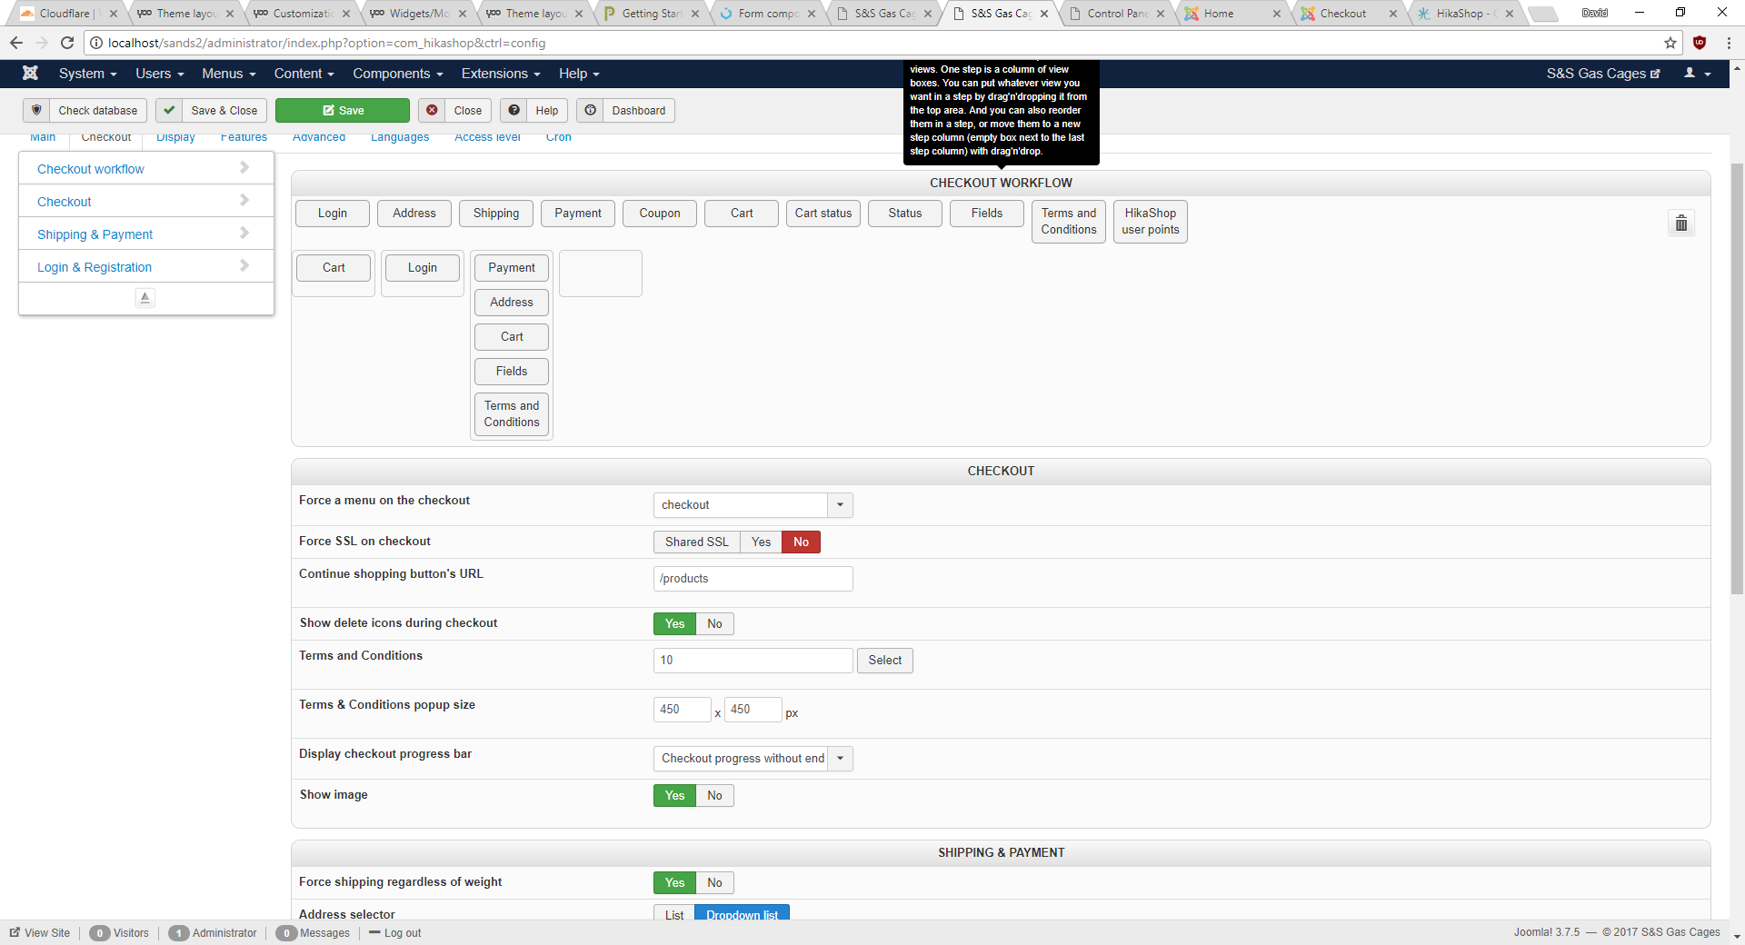Open the Users menu

click(160, 74)
